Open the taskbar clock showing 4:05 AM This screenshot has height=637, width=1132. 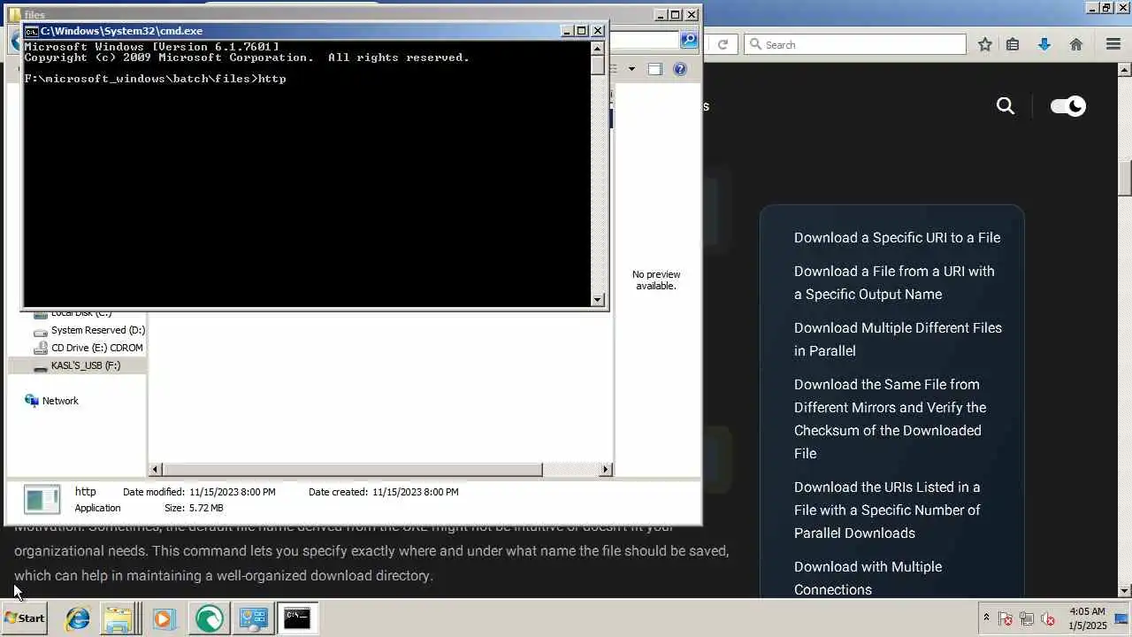(x=1087, y=618)
